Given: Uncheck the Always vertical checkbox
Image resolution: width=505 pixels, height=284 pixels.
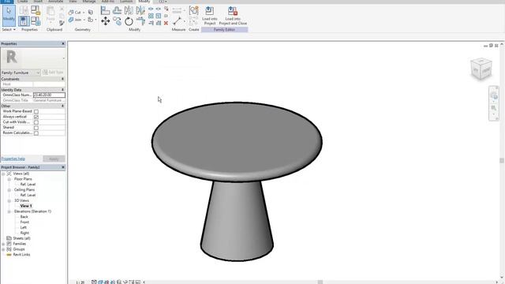Looking at the screenshot, I should coord(36,117).
